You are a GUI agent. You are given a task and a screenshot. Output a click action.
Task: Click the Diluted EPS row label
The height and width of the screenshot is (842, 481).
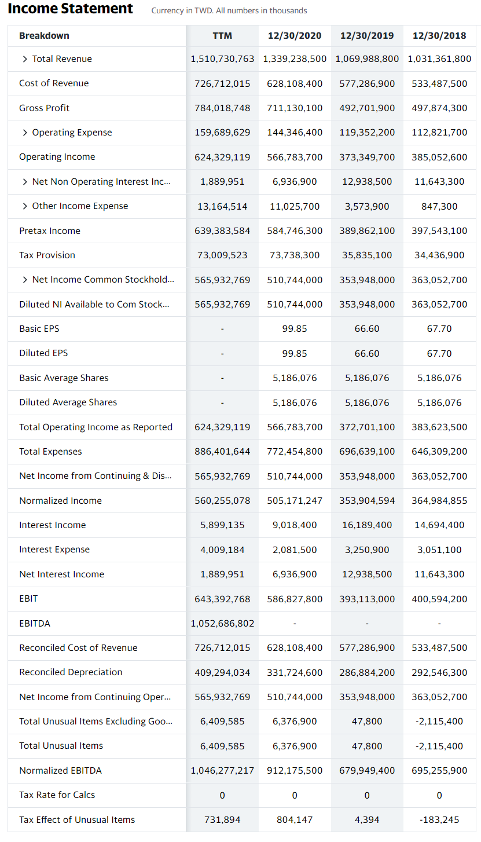pos(43,353)
